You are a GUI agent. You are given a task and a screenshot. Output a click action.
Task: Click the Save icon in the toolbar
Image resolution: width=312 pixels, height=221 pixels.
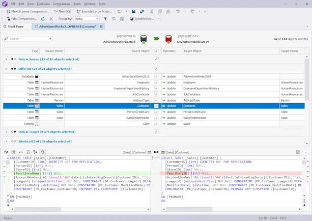pos(134,11)
